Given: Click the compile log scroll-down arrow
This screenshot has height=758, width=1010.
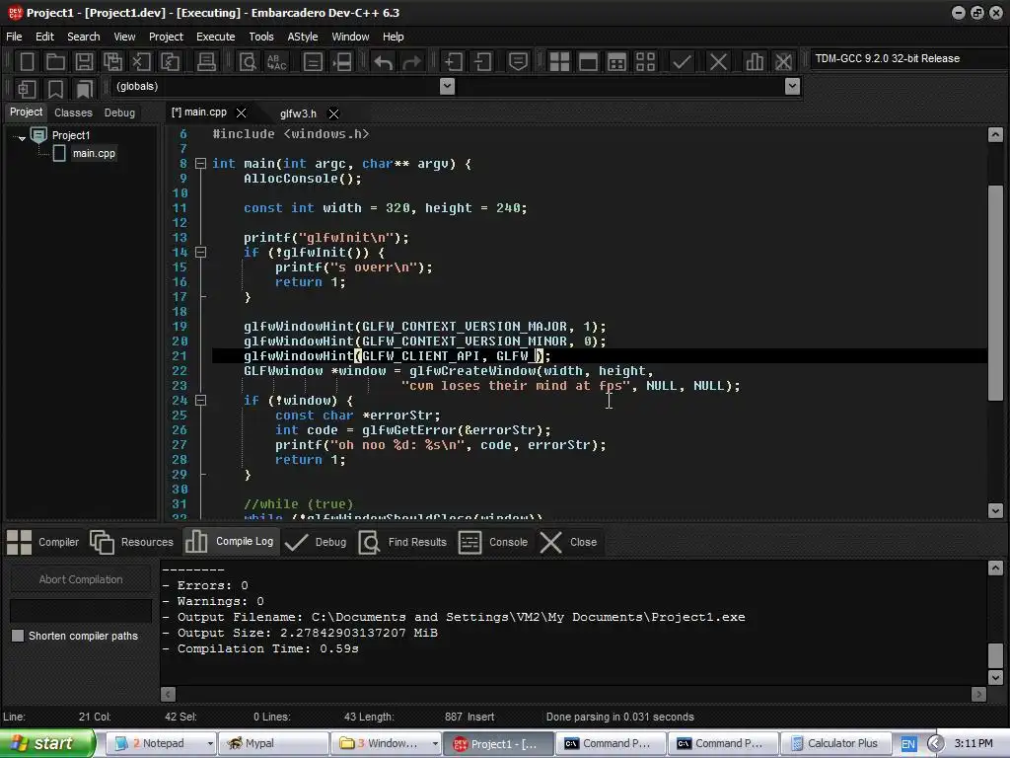Looking at the screenshot, I should [x=995, y=677].
